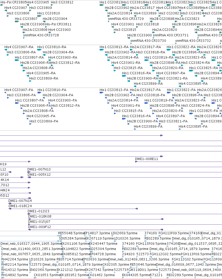The height and width of the screenshot is (279, 222).
Task: Select the His3:CG33815-PA protein label
Action: (x=128, y=111)
